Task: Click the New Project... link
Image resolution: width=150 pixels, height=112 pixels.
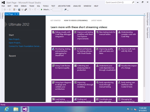Action: point(14,39)
